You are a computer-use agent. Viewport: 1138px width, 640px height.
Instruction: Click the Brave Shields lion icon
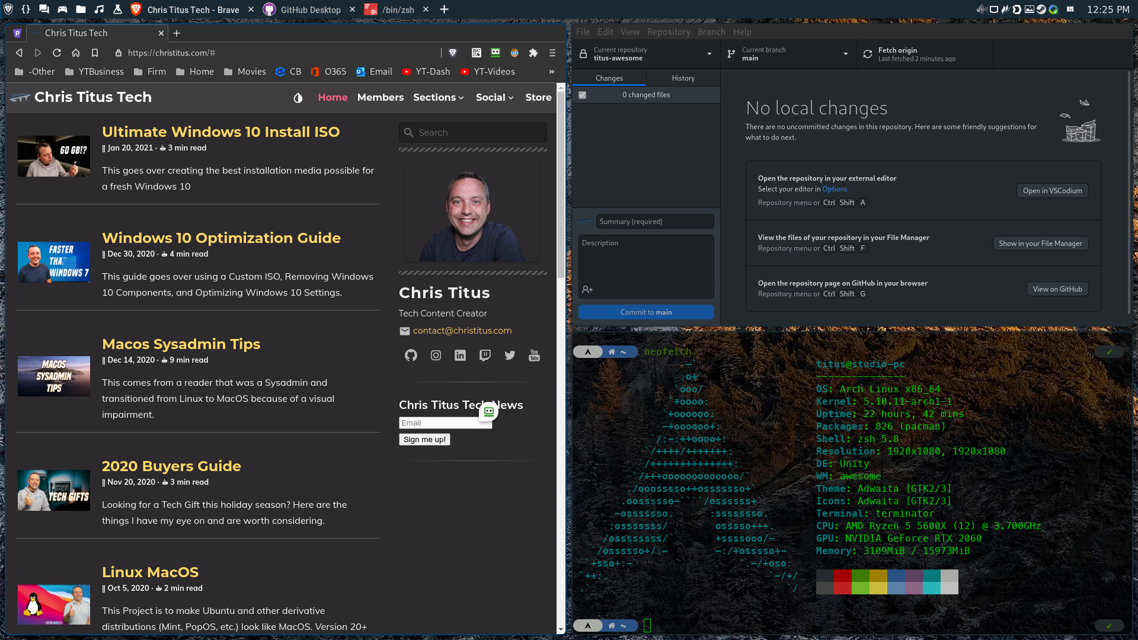pyautogui.click(x=453, y=53)
